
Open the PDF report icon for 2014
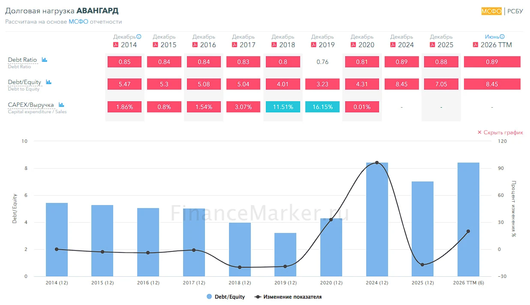[115, 45]
